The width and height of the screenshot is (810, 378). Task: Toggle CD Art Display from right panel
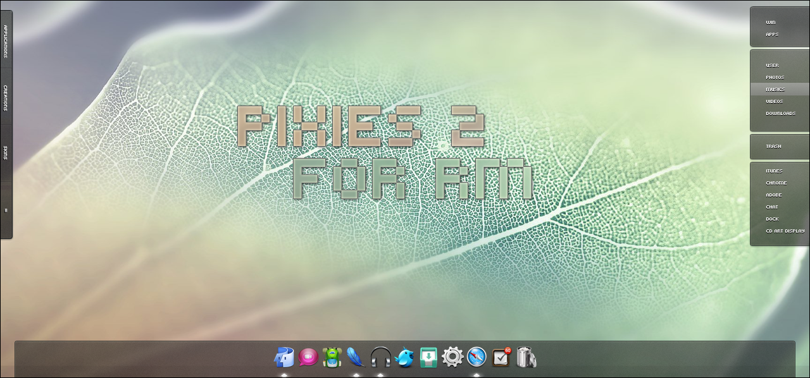click(x=785, y=231)
